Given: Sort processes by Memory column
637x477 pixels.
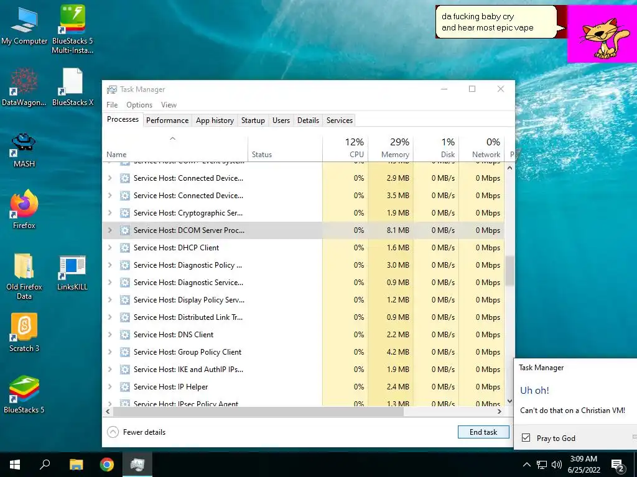Looking at the screenshot, I should [x=391, y=149].
